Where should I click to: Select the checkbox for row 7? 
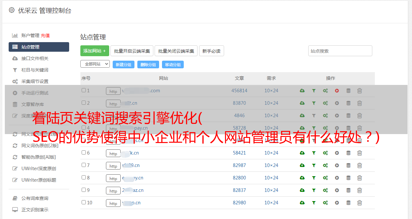[x=84, y=165]
